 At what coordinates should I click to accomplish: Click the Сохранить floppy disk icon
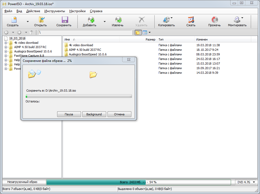(65, 20)
